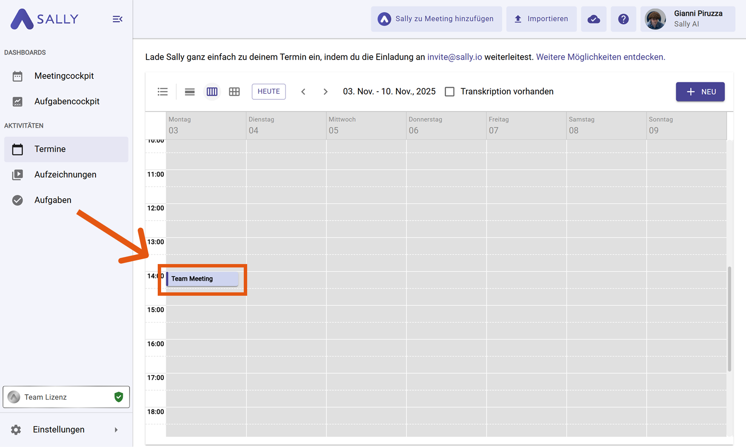Open the Team Lizenz selector
Screen dimensions: 746x447
tap(66, 397)
